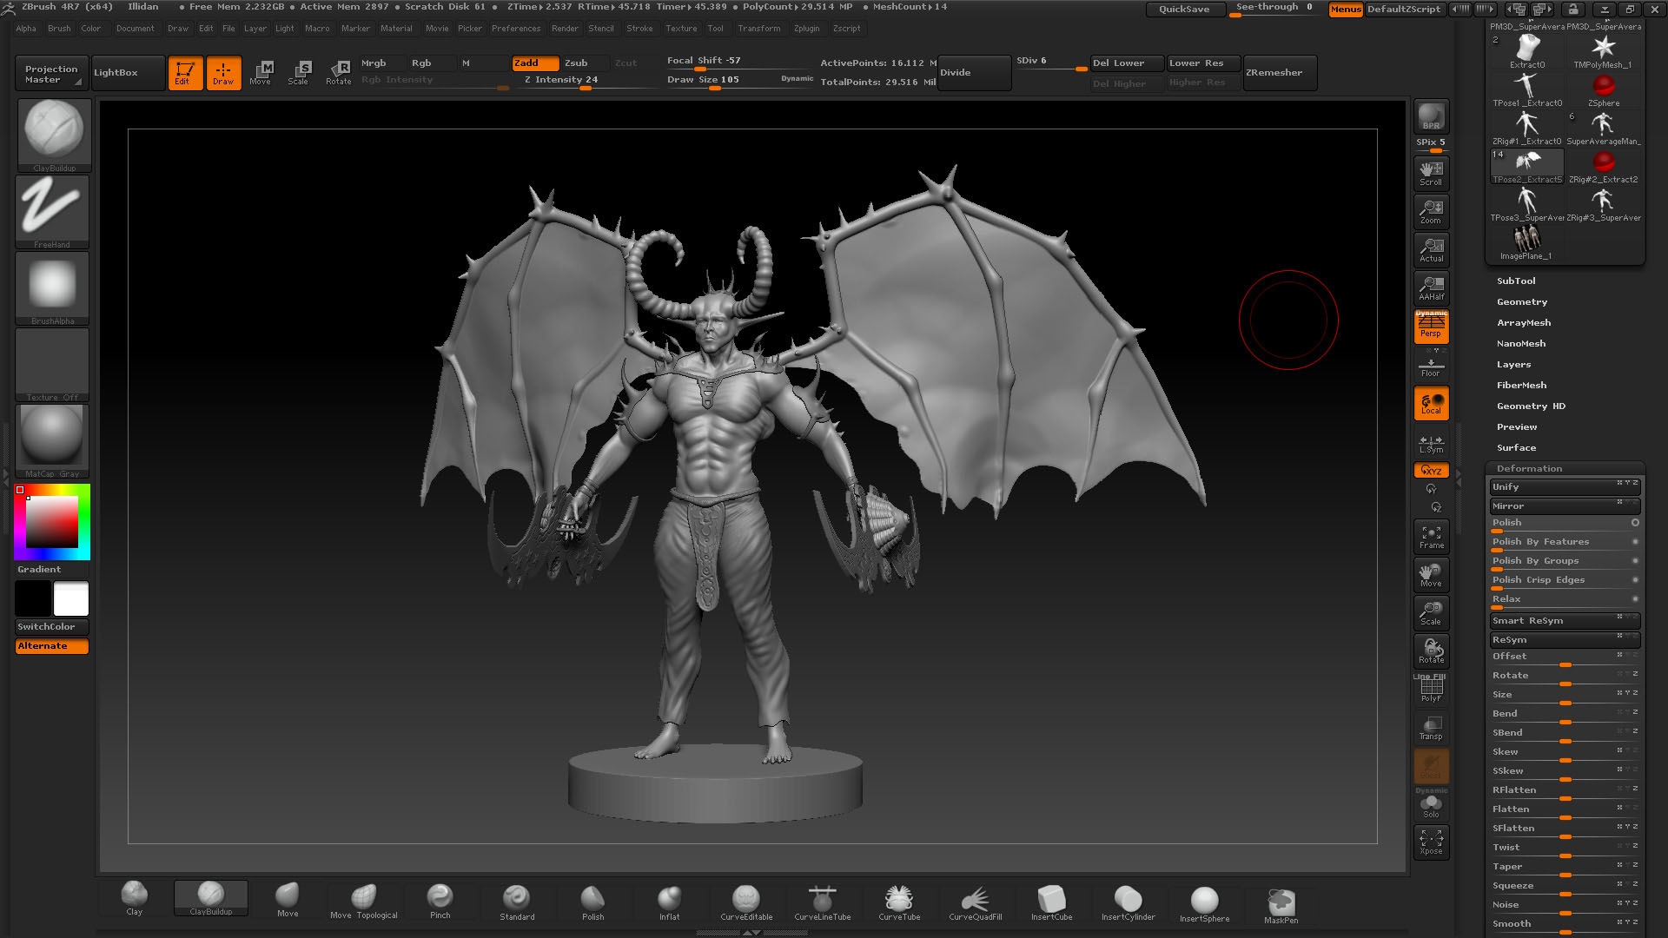This screenshot has width=1668, height=938.
Task: Open the Material menu
Action: (x=396, y=29)
